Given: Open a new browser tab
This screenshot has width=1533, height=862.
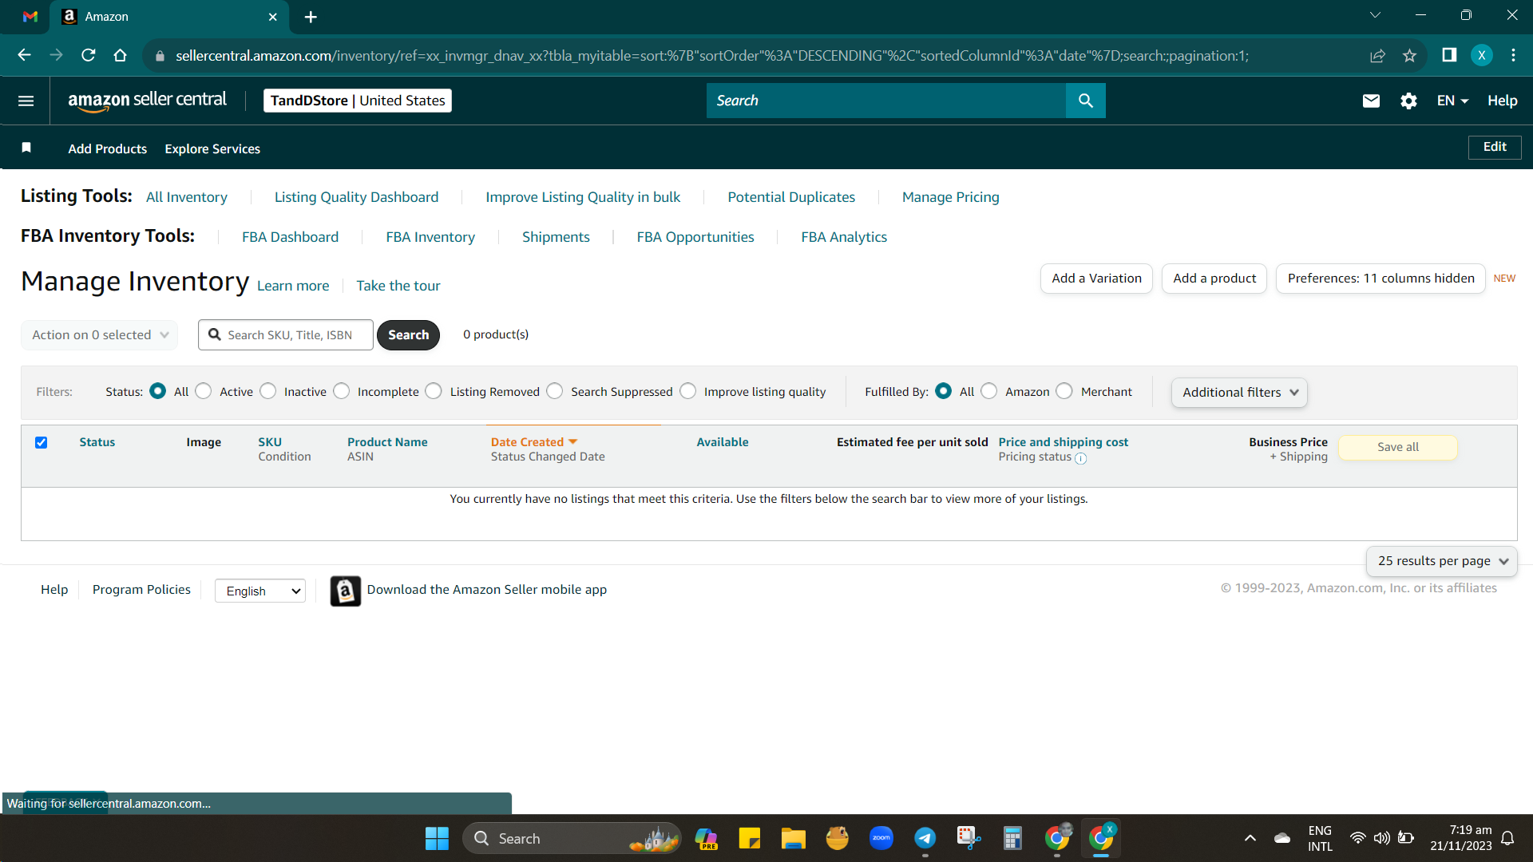Looking at the screenshot, I should tap(311, 17).
